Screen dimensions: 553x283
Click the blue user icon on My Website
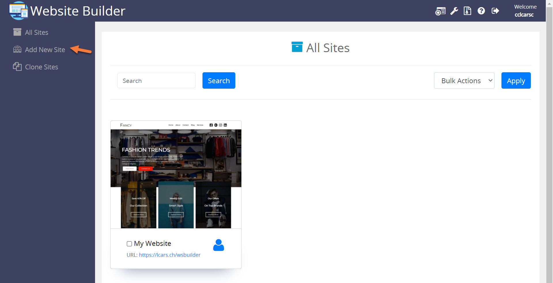tap(218, 245)
